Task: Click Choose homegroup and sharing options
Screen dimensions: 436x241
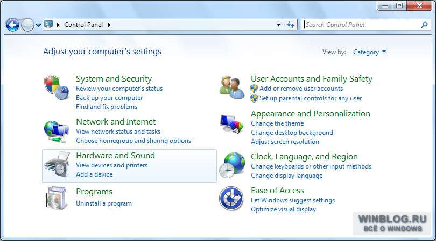Action: [133, 141]
